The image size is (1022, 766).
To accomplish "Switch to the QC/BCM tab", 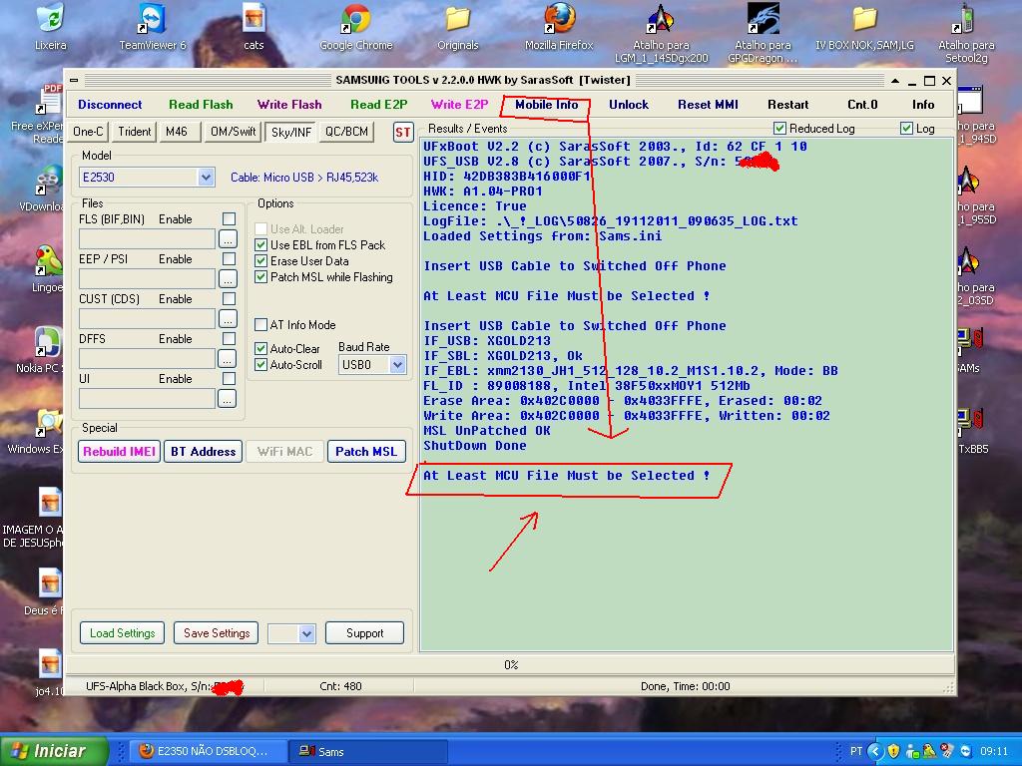I will tap(346, 132).
